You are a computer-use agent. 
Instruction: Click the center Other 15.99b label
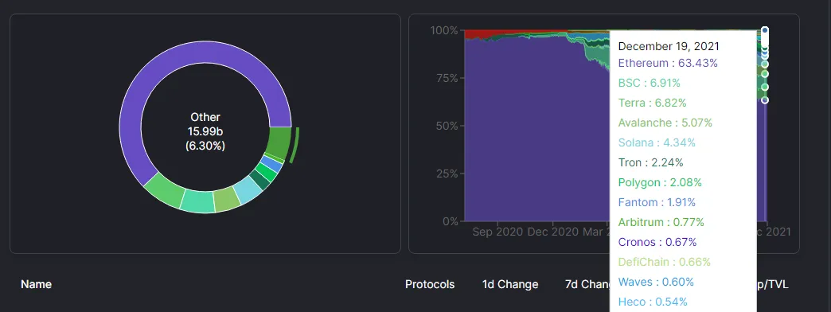click(x=205, y=131)
